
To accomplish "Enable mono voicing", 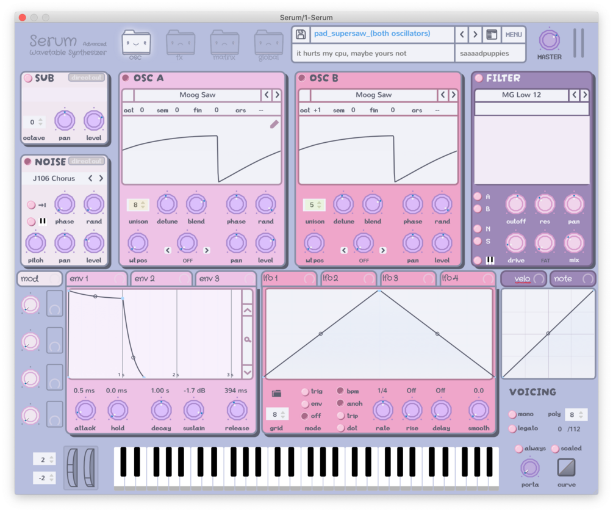I will pyautogui.click(x=512, y=414).
